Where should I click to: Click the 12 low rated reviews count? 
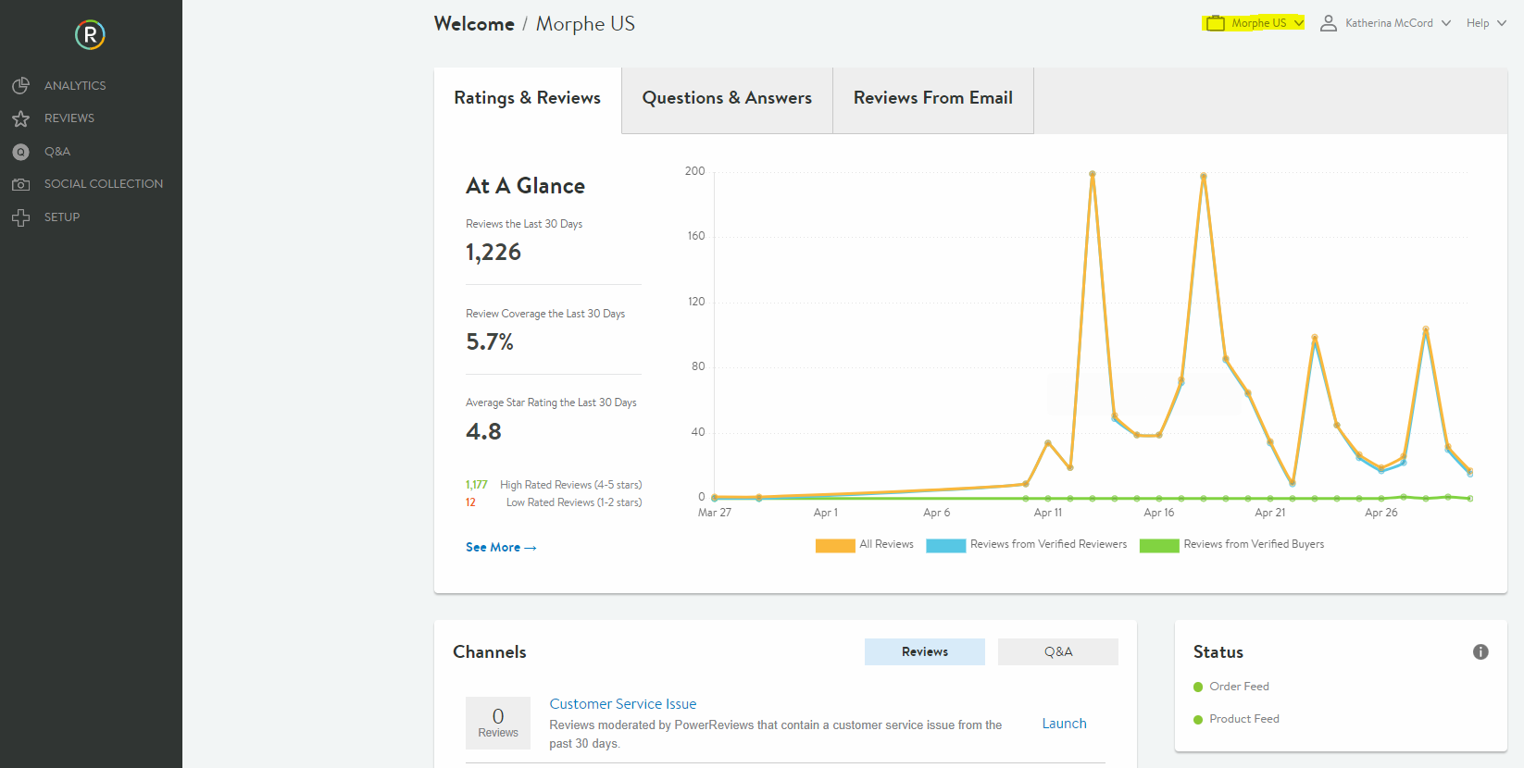470,502
